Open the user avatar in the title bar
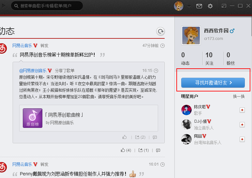The image size is (252, 178). 179,6
